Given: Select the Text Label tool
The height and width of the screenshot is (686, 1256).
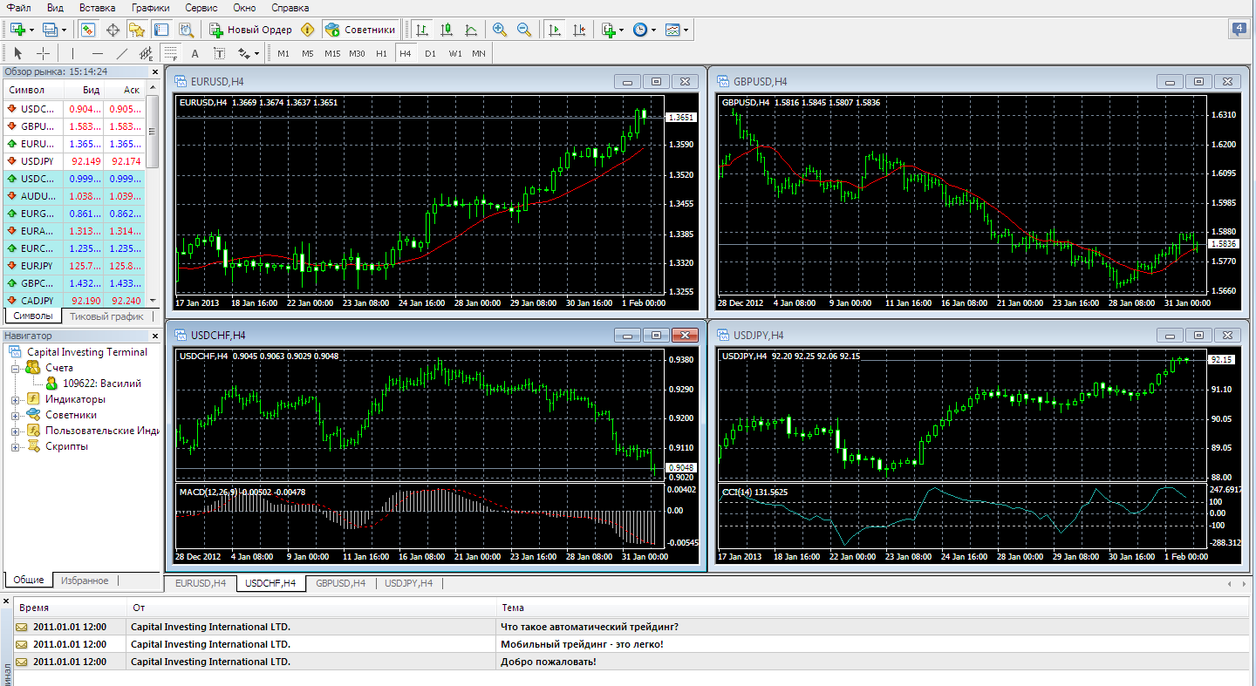Looking at the screenshot, I should 219,53.
